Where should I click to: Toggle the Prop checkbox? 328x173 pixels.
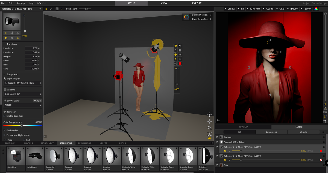pos(6,140)
